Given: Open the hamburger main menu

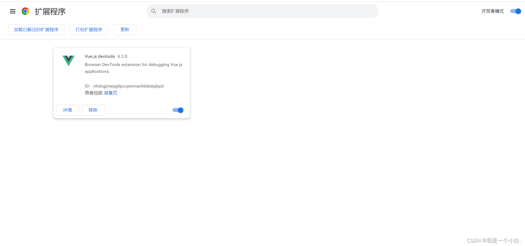Looking at the screenshot, I should [x=13, y=11].
